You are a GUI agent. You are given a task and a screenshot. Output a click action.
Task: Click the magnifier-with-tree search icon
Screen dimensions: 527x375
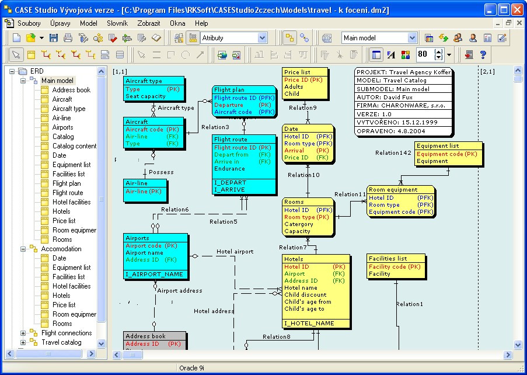(x=98, y=37)
